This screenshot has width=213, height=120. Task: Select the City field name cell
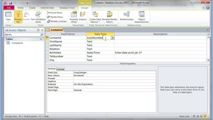[x=68, y=60]
